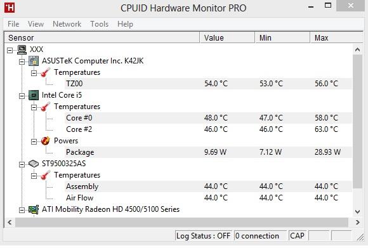
Task: Click the ST9500325AS hard drive icon
Action: point(34,164)
